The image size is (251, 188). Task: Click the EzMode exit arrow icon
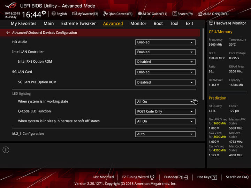pyautogui.click(x=185, y=177)
